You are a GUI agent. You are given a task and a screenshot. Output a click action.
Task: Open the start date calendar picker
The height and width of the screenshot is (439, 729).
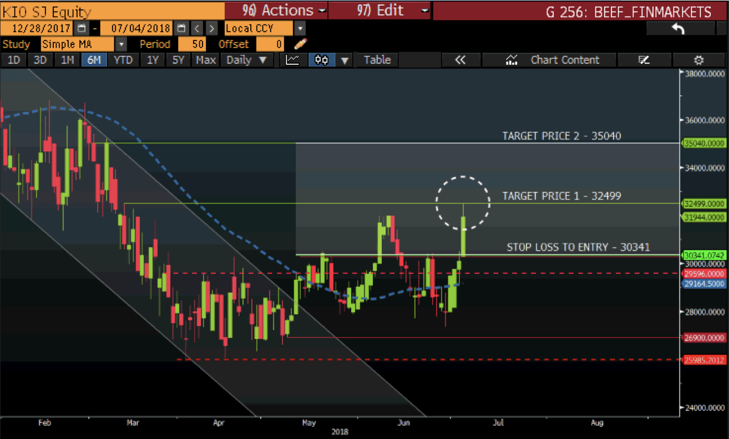pyautogui.click(x=82, y=28)
